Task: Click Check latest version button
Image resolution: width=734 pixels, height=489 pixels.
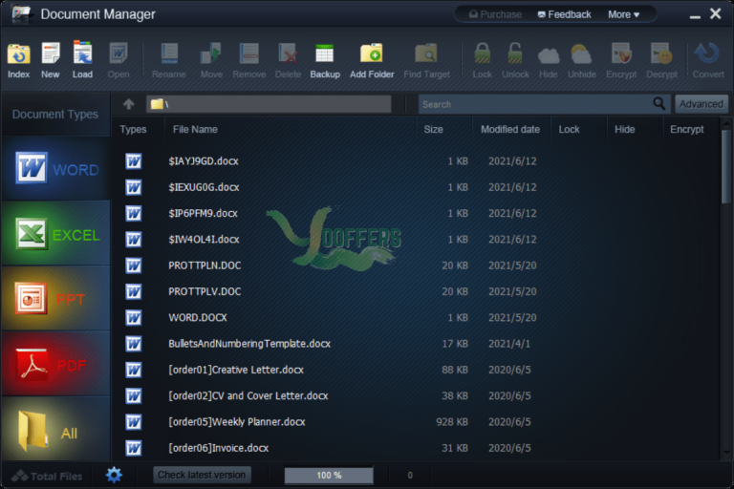Action: [202, 475]
